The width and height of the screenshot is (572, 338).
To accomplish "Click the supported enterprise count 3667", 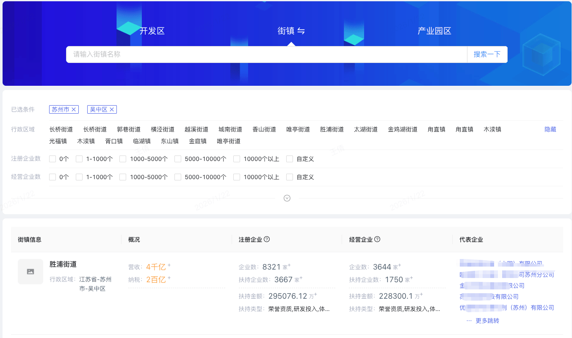I will click(x=283, y=279).
